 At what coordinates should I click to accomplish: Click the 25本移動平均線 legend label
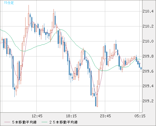tap(64, 122)
